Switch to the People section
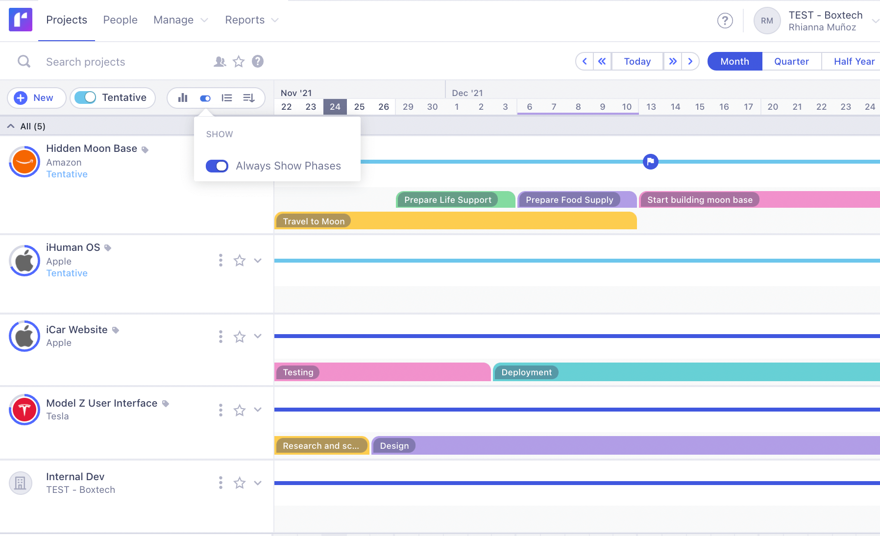The image size is (880, 536). 120,20
